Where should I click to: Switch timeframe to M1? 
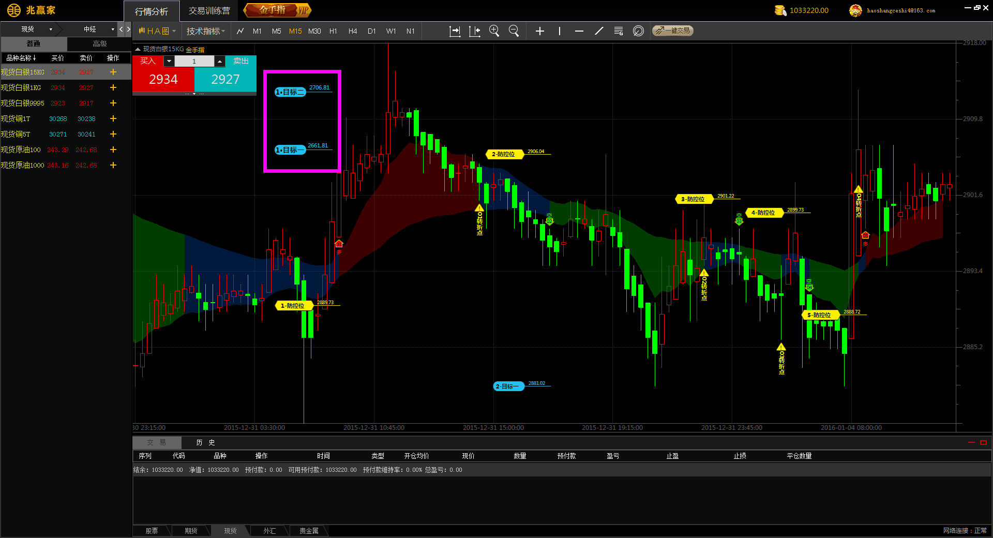(x=257, y=31)
